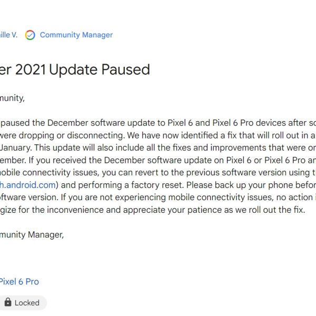This screenshot has width=316, height=316.
Task: Click the lock icon in the Locked chip
Action: pos(8,302)
